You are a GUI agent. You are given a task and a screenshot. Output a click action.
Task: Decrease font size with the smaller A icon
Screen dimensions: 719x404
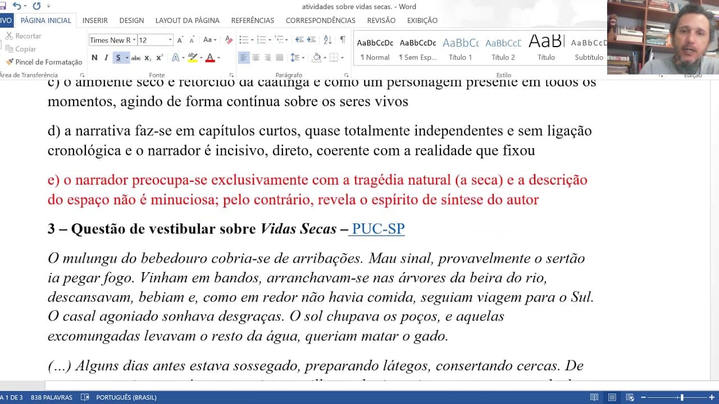click(192, 40)
